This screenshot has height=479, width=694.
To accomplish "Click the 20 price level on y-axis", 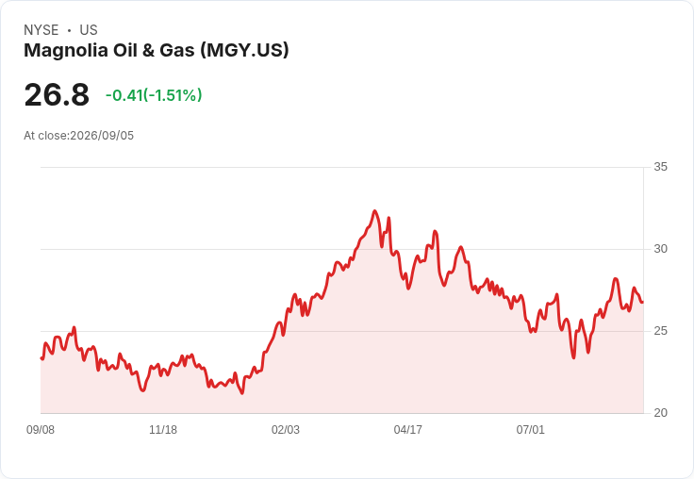I will click(660, 413).
